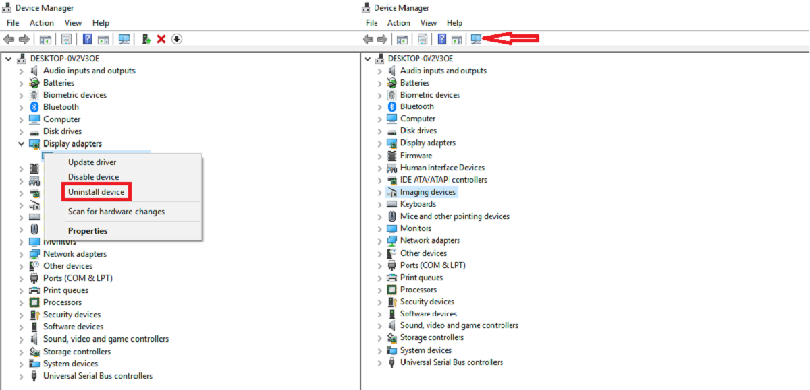Click Forward arrow in left Device Manager toolbar
810x390 pixels.
coord(24,39)
